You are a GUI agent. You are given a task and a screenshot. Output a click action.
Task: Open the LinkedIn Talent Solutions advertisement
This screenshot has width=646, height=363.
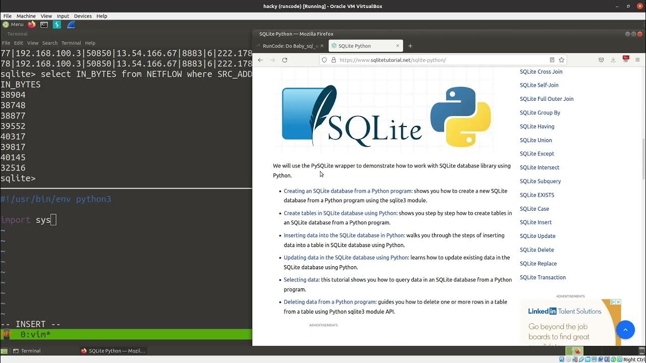point(570,322)
